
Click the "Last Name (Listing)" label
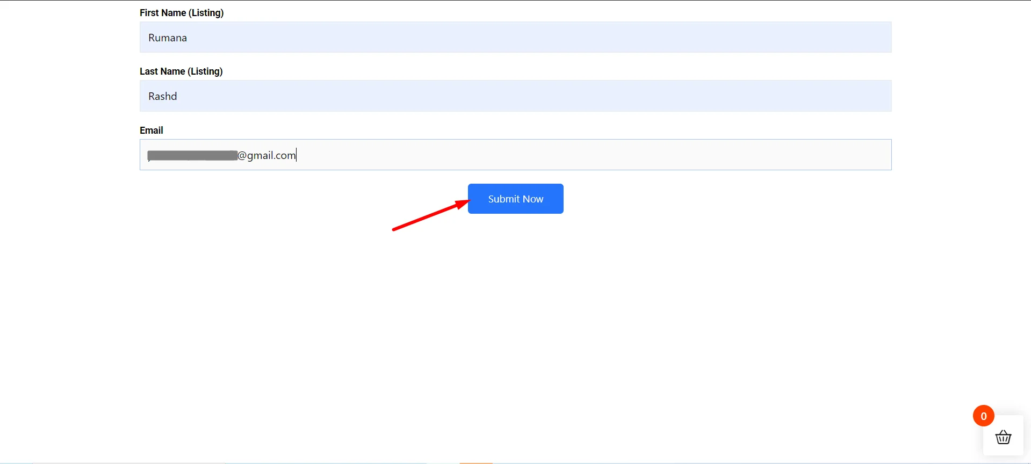point(181,71)
